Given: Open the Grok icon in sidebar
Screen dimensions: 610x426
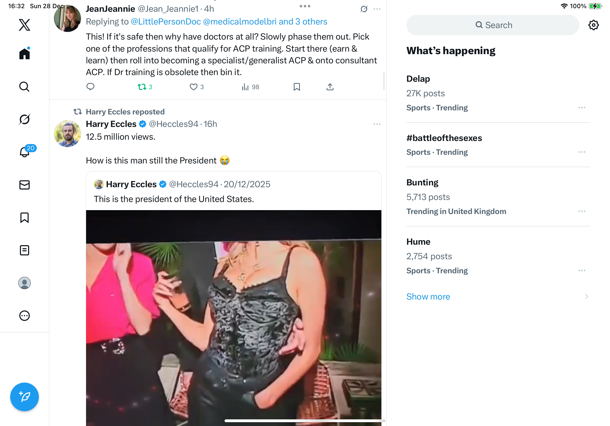Looking at the screenshot, I should (x=25, y=119).
